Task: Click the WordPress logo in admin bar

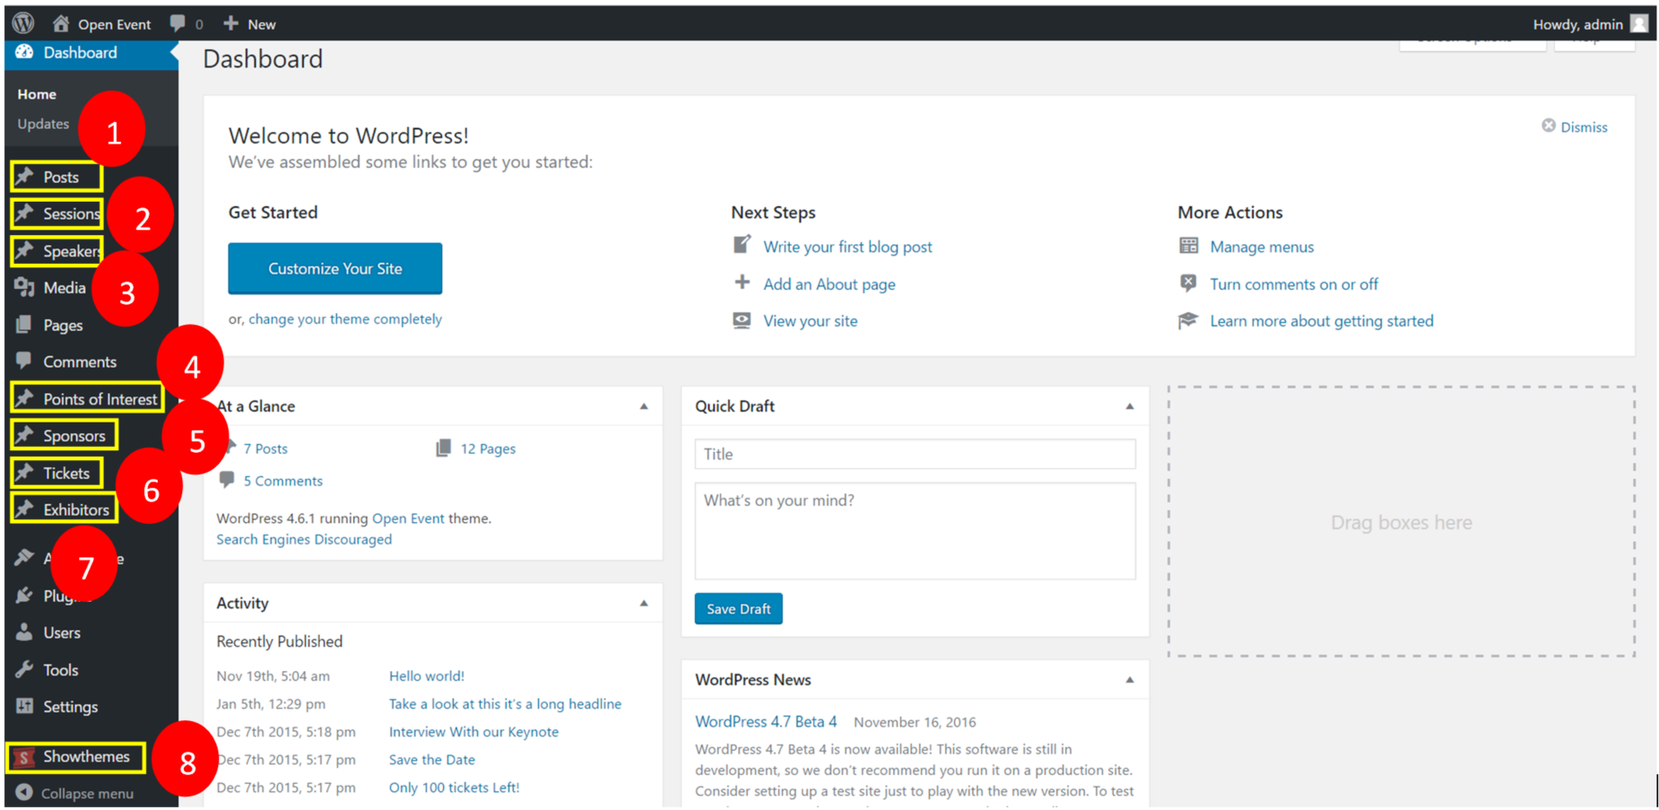Action: (x=23, y=23)
